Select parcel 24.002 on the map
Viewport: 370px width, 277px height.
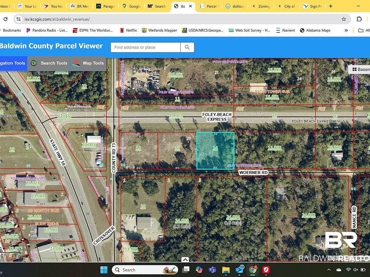309,215
